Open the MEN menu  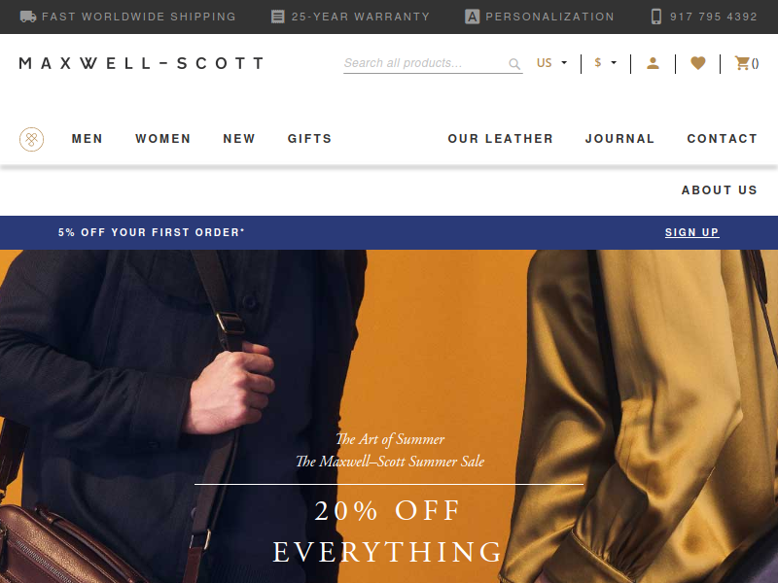(x=88, y=139)
